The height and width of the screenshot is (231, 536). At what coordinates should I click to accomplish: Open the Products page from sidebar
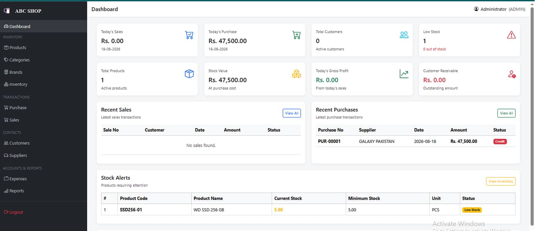pos(43,48)
